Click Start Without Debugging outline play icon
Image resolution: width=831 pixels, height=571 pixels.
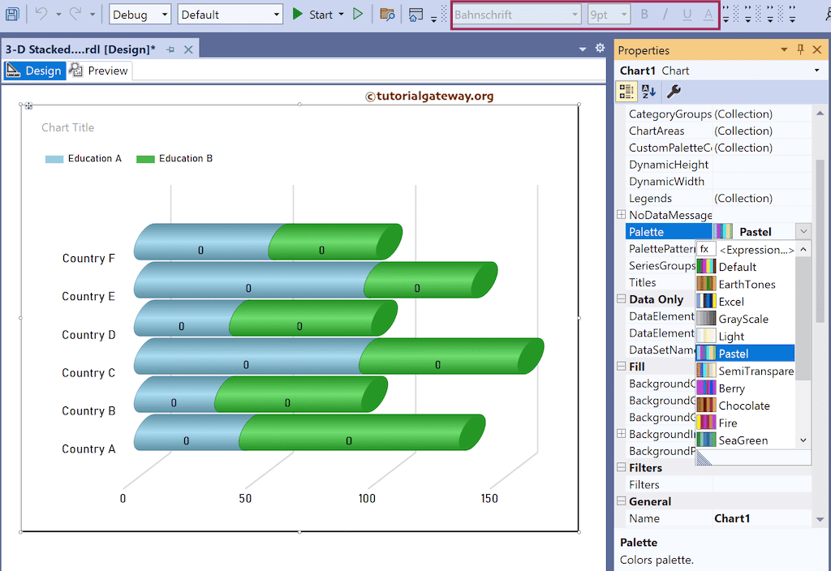point(358,15)
